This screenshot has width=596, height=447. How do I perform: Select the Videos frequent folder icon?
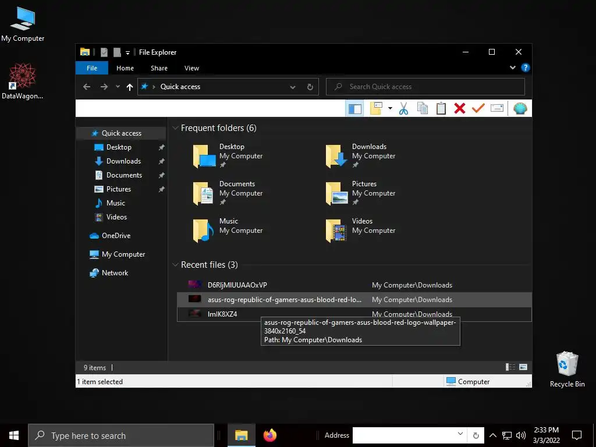pyautogui.click(x=336, y=230)
